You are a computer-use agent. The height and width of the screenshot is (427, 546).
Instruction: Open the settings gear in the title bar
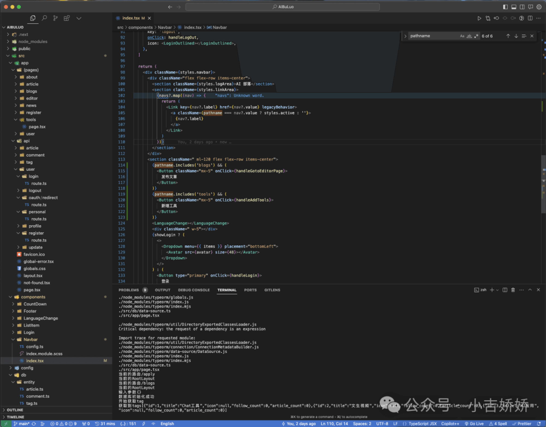[539, 7]
